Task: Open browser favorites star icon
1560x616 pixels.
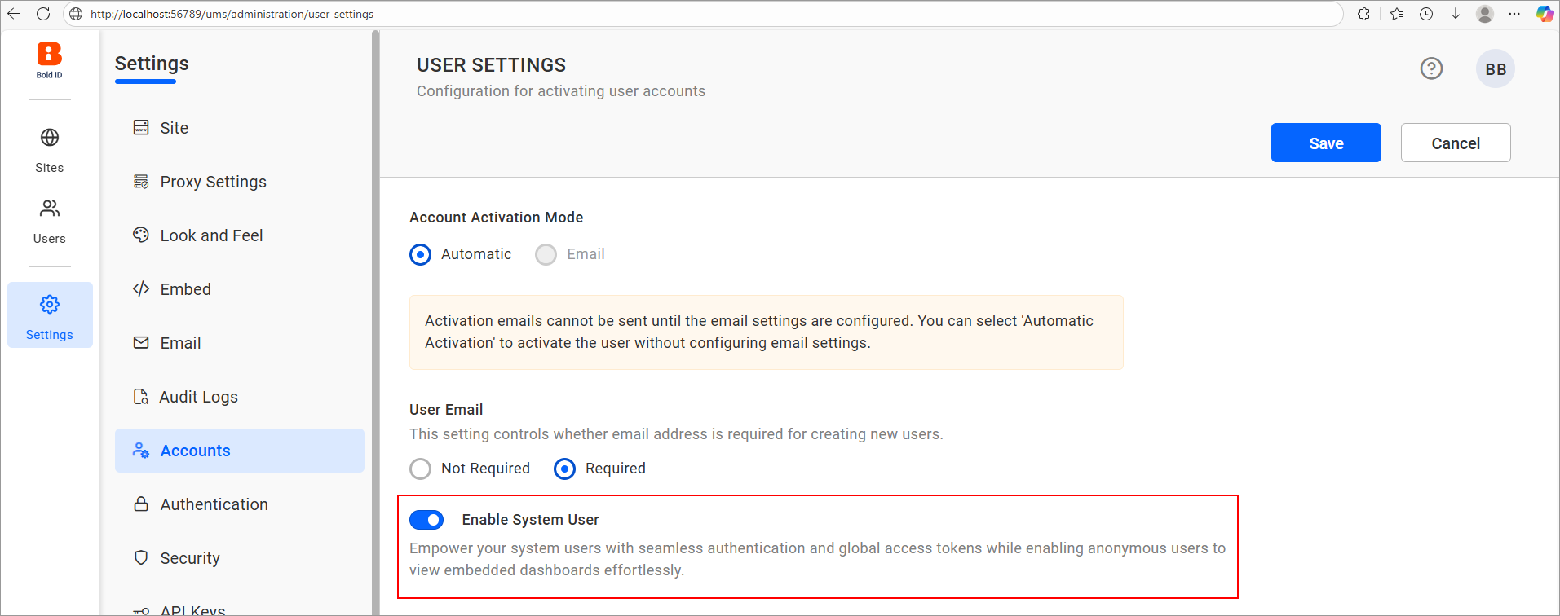Action: (x=1397, y=14)
